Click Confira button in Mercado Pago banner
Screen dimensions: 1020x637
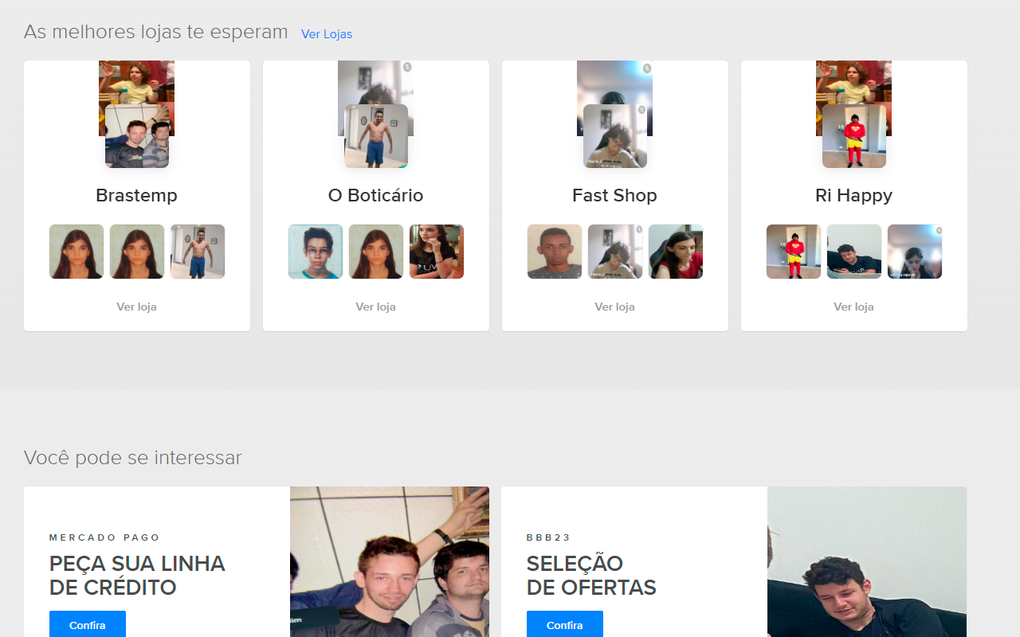click(88, 624)
